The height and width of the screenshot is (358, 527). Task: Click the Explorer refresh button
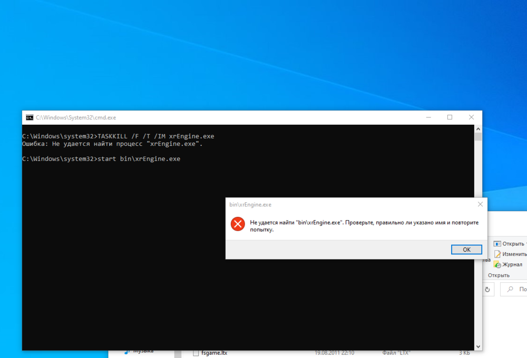tap(487, 290)
